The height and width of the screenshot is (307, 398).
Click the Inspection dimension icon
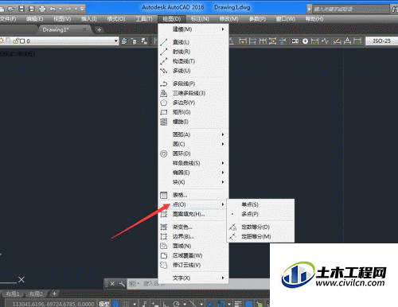[x=314, y=41]
